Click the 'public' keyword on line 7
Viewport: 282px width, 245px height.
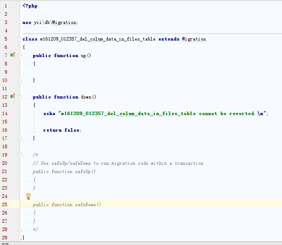pyautogui.click(x=42, y=56)
